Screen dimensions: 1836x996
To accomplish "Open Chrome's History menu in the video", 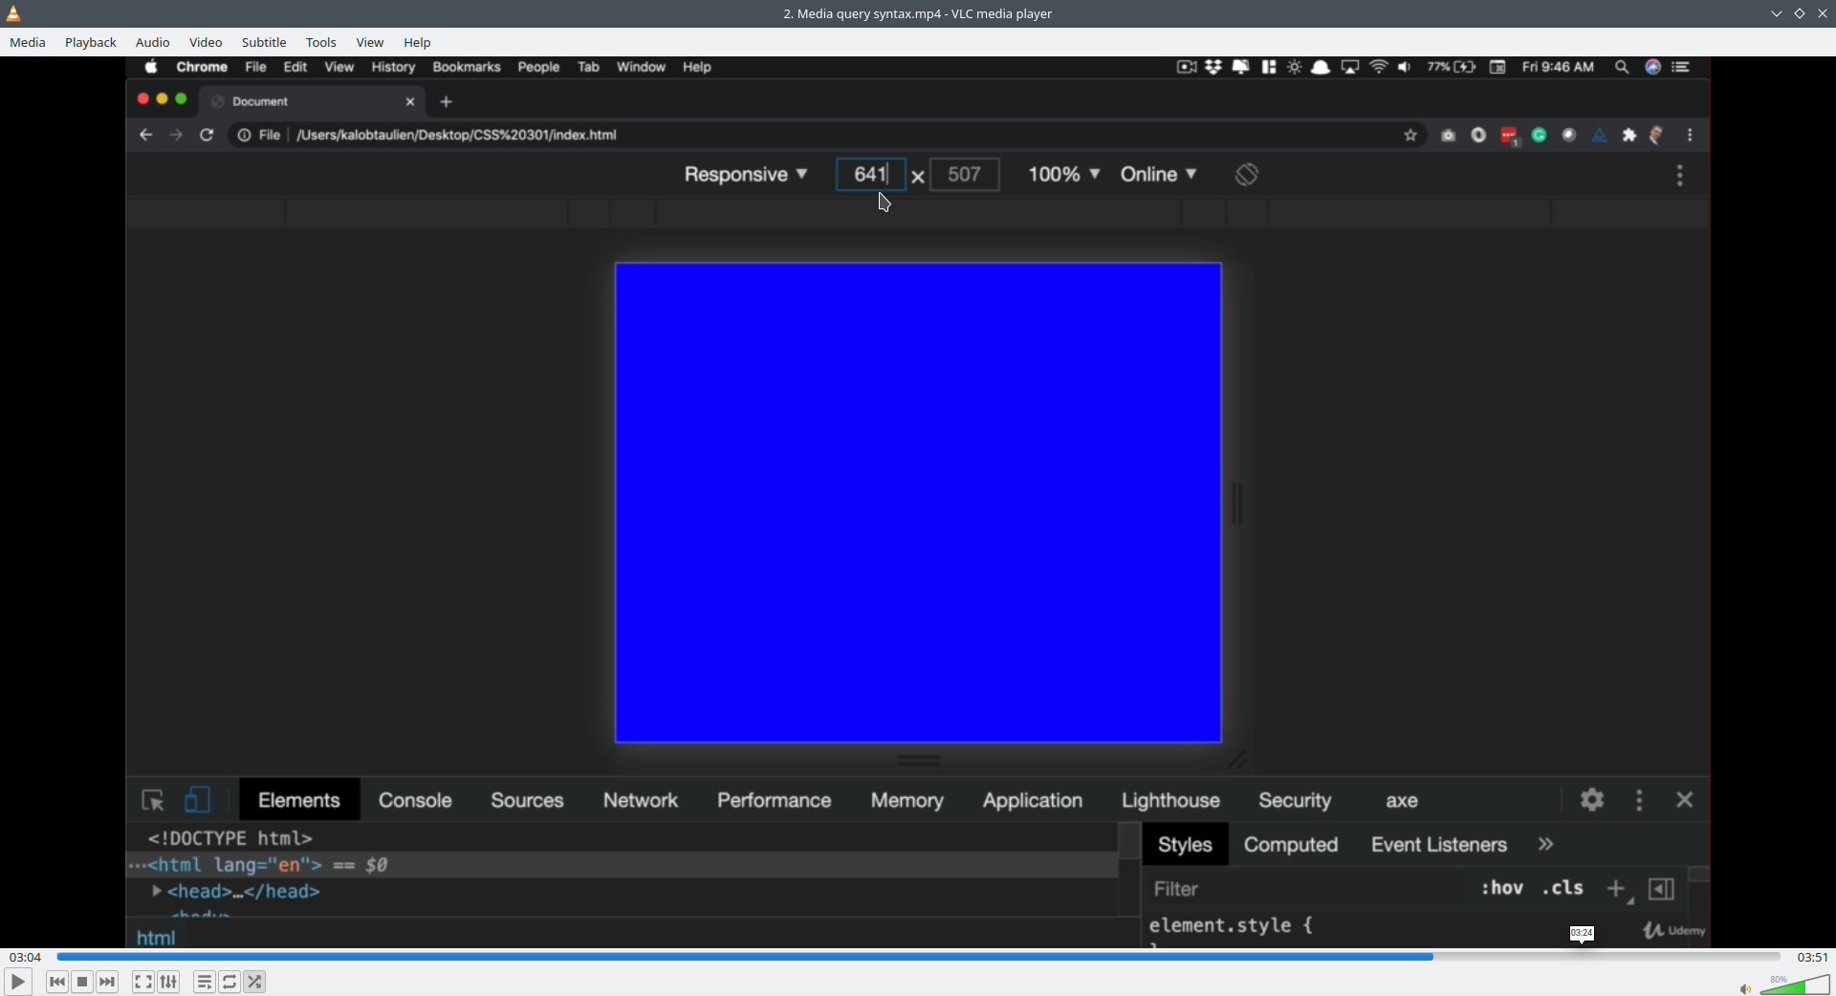I will 393,67.
